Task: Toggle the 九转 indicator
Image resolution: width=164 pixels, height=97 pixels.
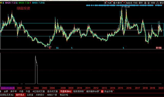Action: tap(109, 3)
